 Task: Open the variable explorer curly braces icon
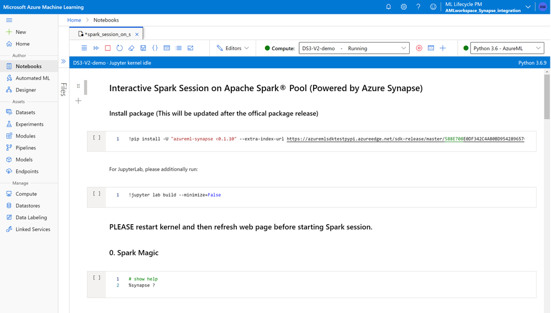click(155, 48)
